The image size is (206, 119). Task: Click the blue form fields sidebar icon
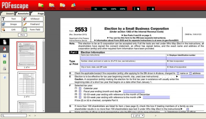coord(5,78)
